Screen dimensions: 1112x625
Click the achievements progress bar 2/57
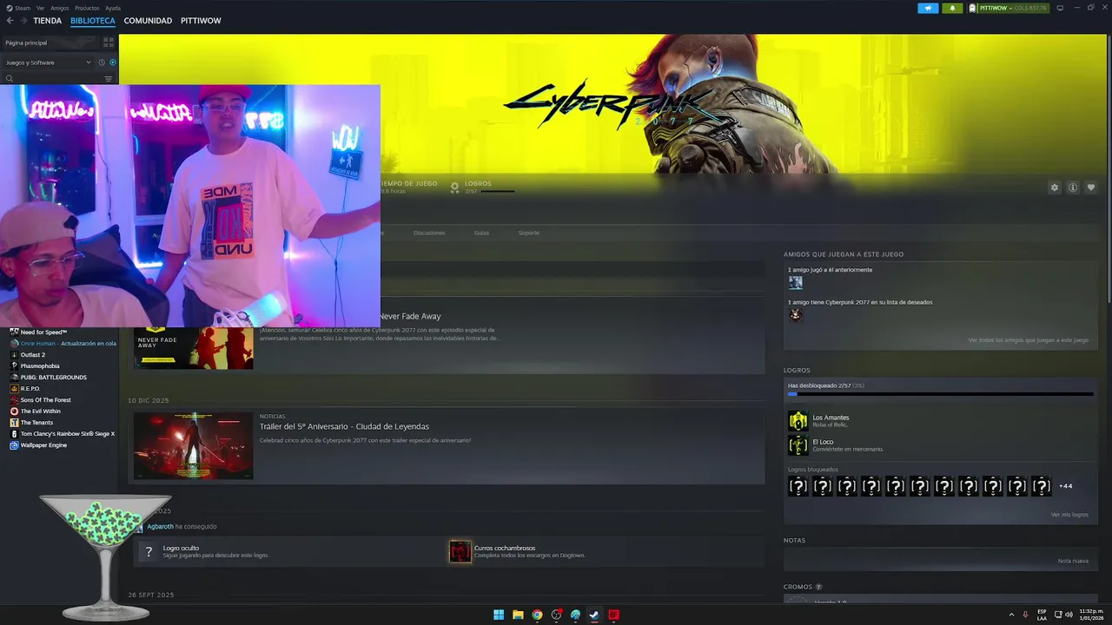point(940,394)
